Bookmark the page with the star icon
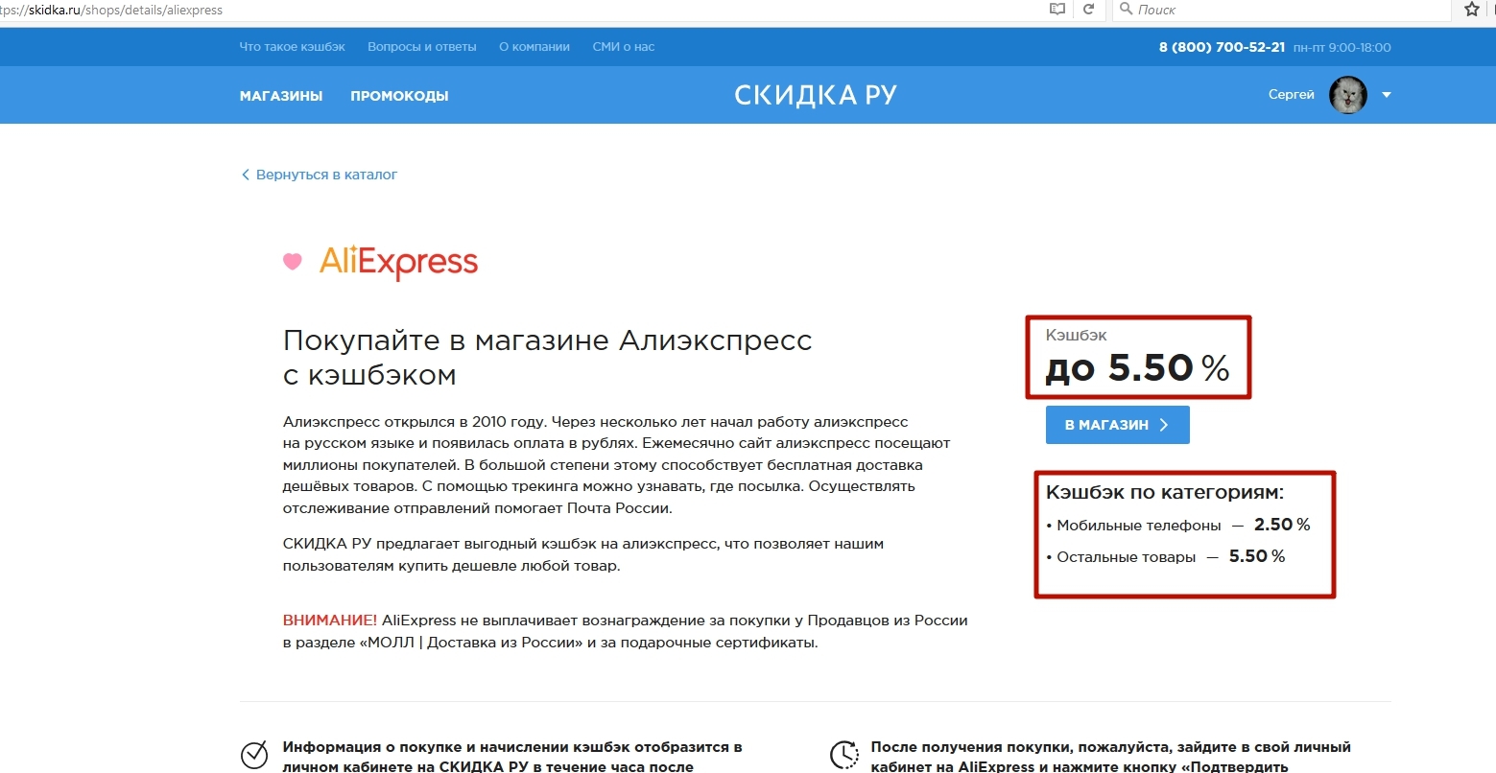This screenshot has height=773, width=1496. [1471, 9]
